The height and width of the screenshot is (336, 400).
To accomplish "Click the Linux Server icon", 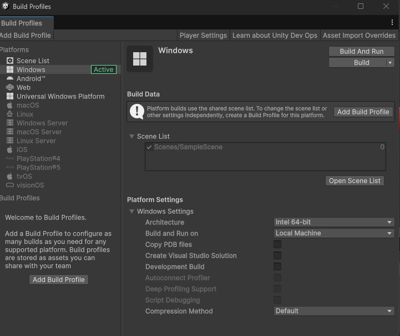I will (10, 141).
